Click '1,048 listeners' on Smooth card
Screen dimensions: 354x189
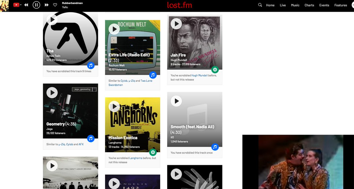(x=179, y=141)
